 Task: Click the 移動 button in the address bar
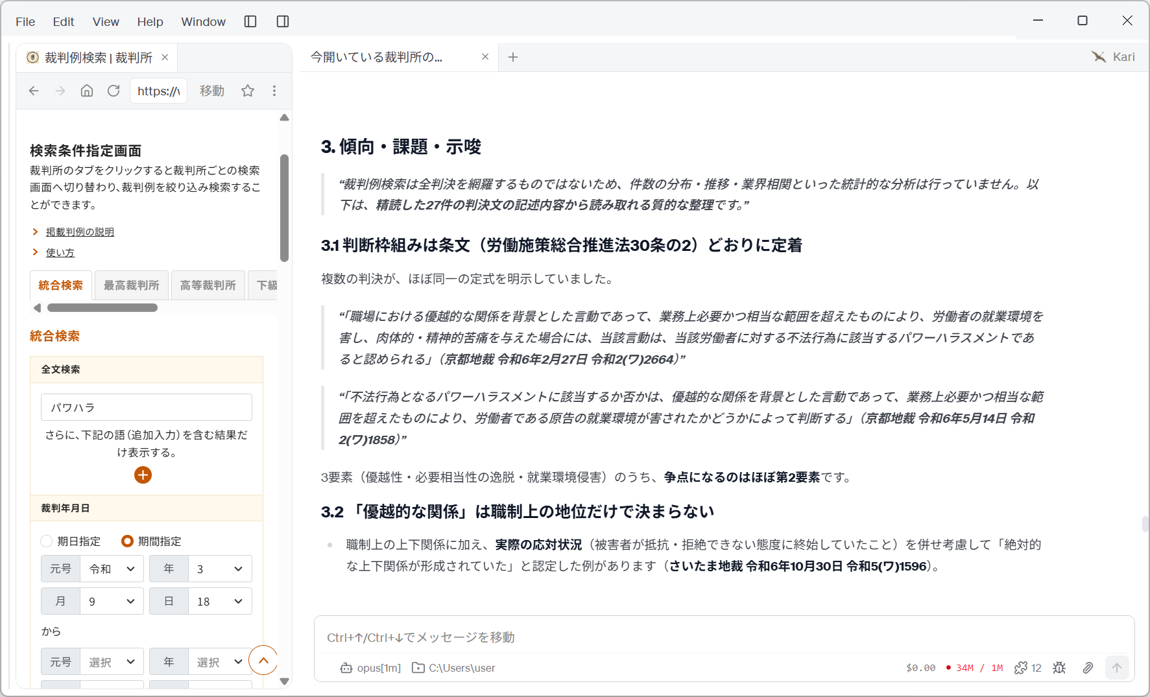tap(212, 91)
